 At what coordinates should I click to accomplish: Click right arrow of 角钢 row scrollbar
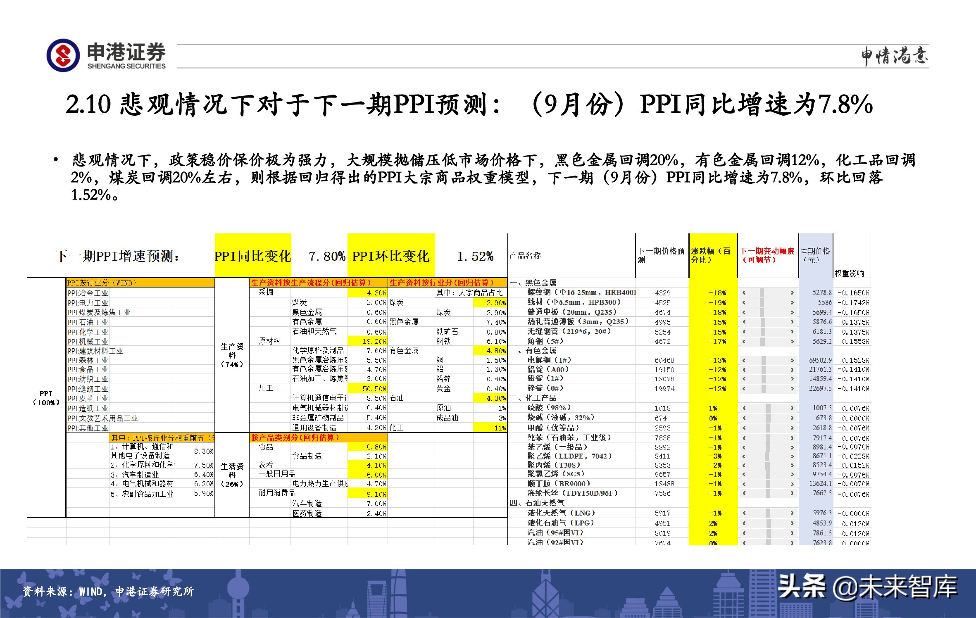click(792, 341)
